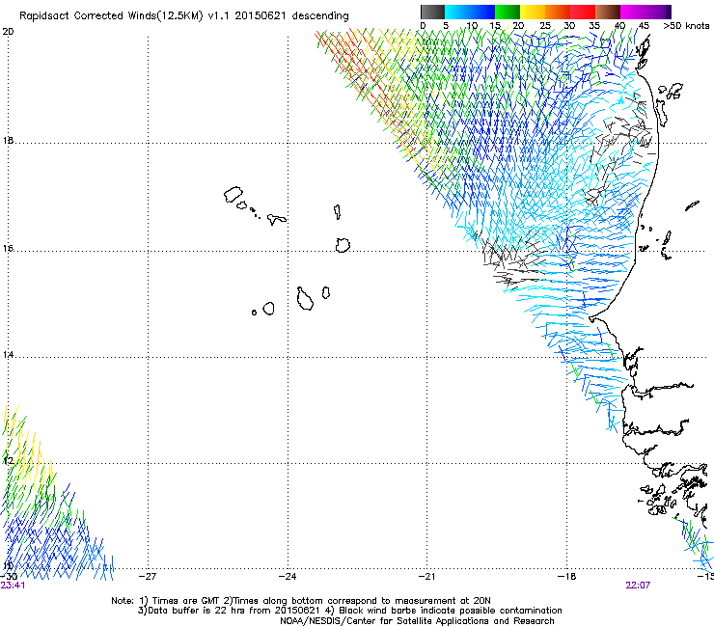This screenshot has height=627, width=714.
Task: Click the Rapidscat Corrected Winds title text
Action: click(x=184, y=16)
